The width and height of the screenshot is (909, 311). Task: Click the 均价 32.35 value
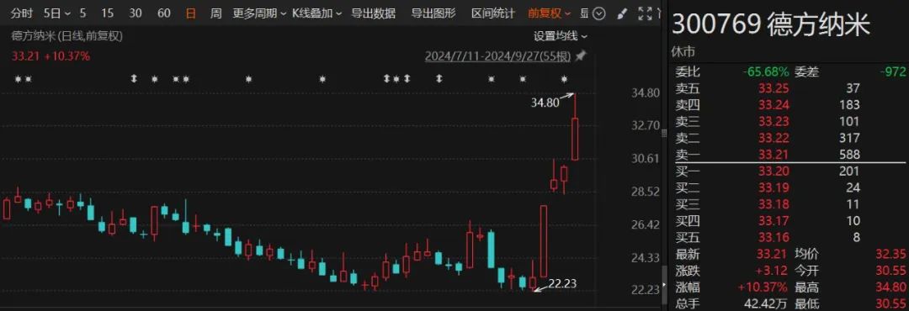890,254
